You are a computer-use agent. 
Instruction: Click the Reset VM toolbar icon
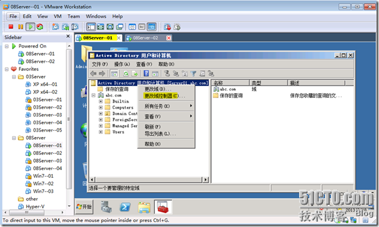point(40,27)
